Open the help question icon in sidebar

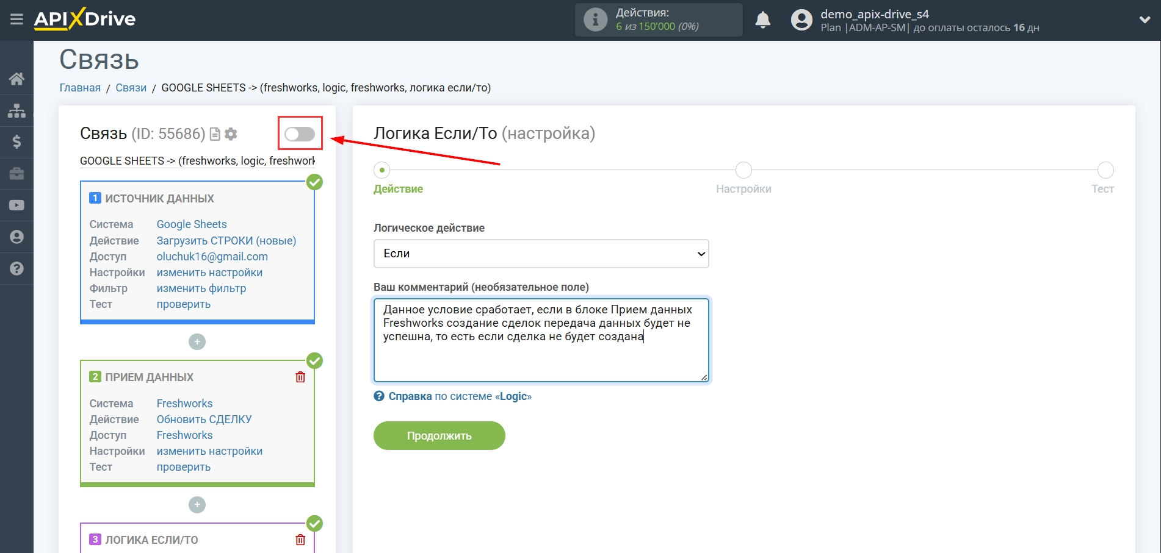point(16,269)
